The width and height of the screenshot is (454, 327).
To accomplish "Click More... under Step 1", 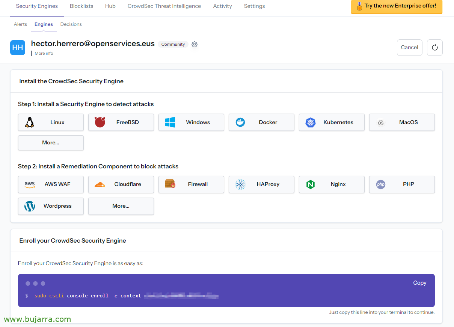I will pos(51,142).
